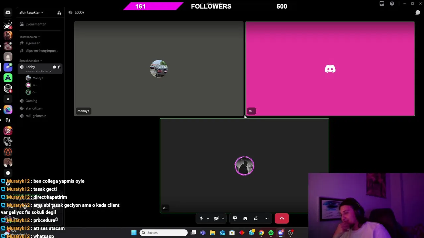Share your screen button

pos(235,218)
